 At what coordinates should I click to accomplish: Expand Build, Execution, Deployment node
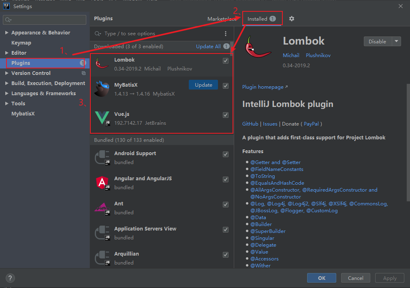point(6,83)
